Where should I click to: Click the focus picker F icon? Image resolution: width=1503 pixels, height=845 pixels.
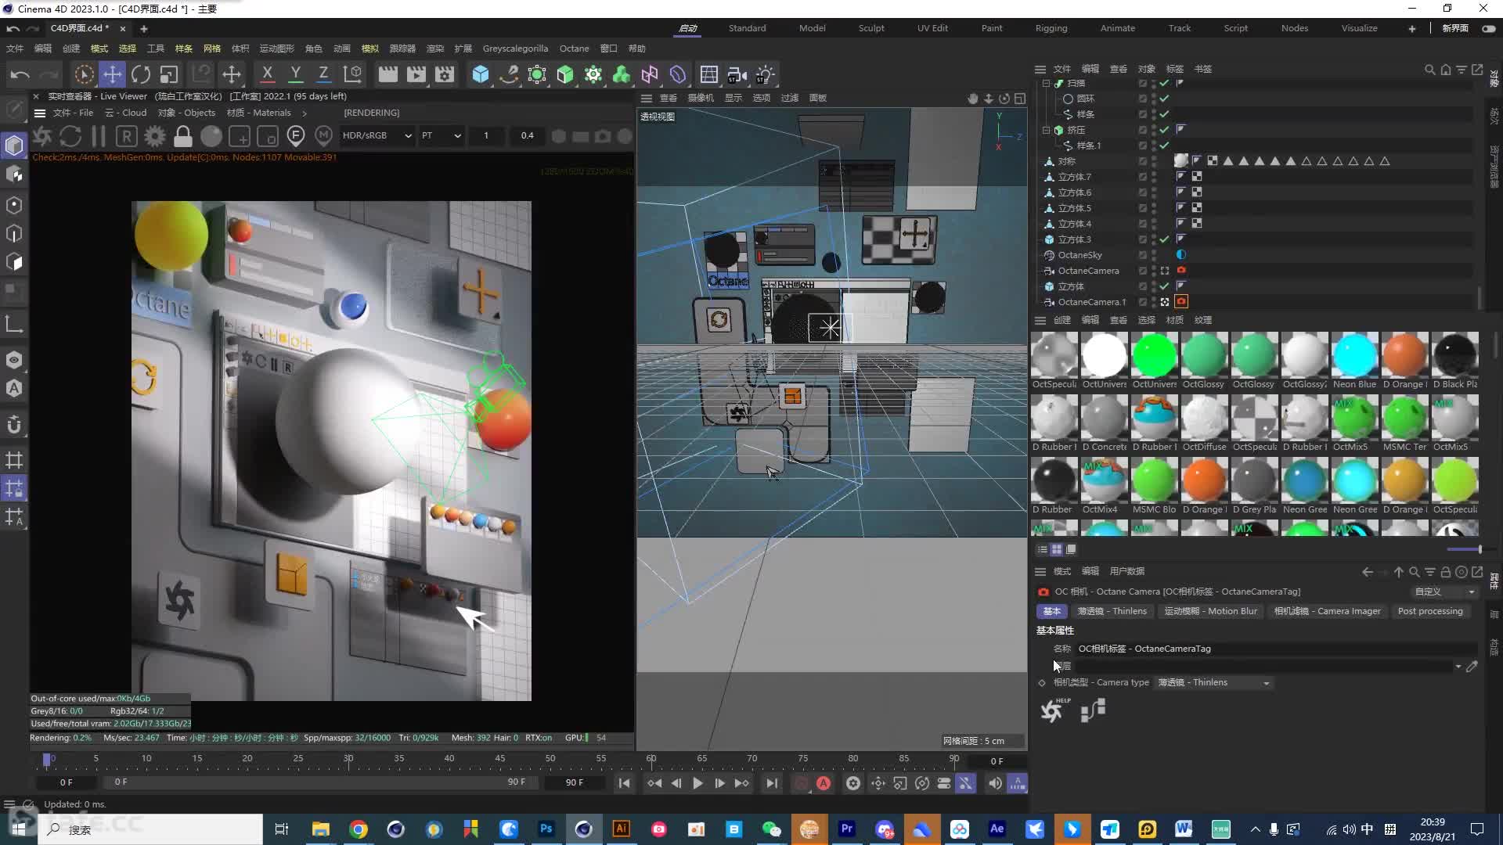(296, 136)
